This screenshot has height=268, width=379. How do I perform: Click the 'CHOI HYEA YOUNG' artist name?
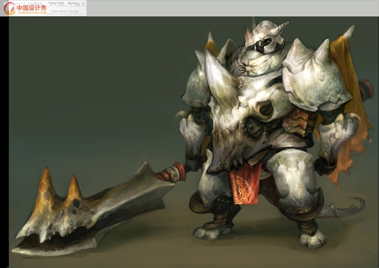pos(64,11)
